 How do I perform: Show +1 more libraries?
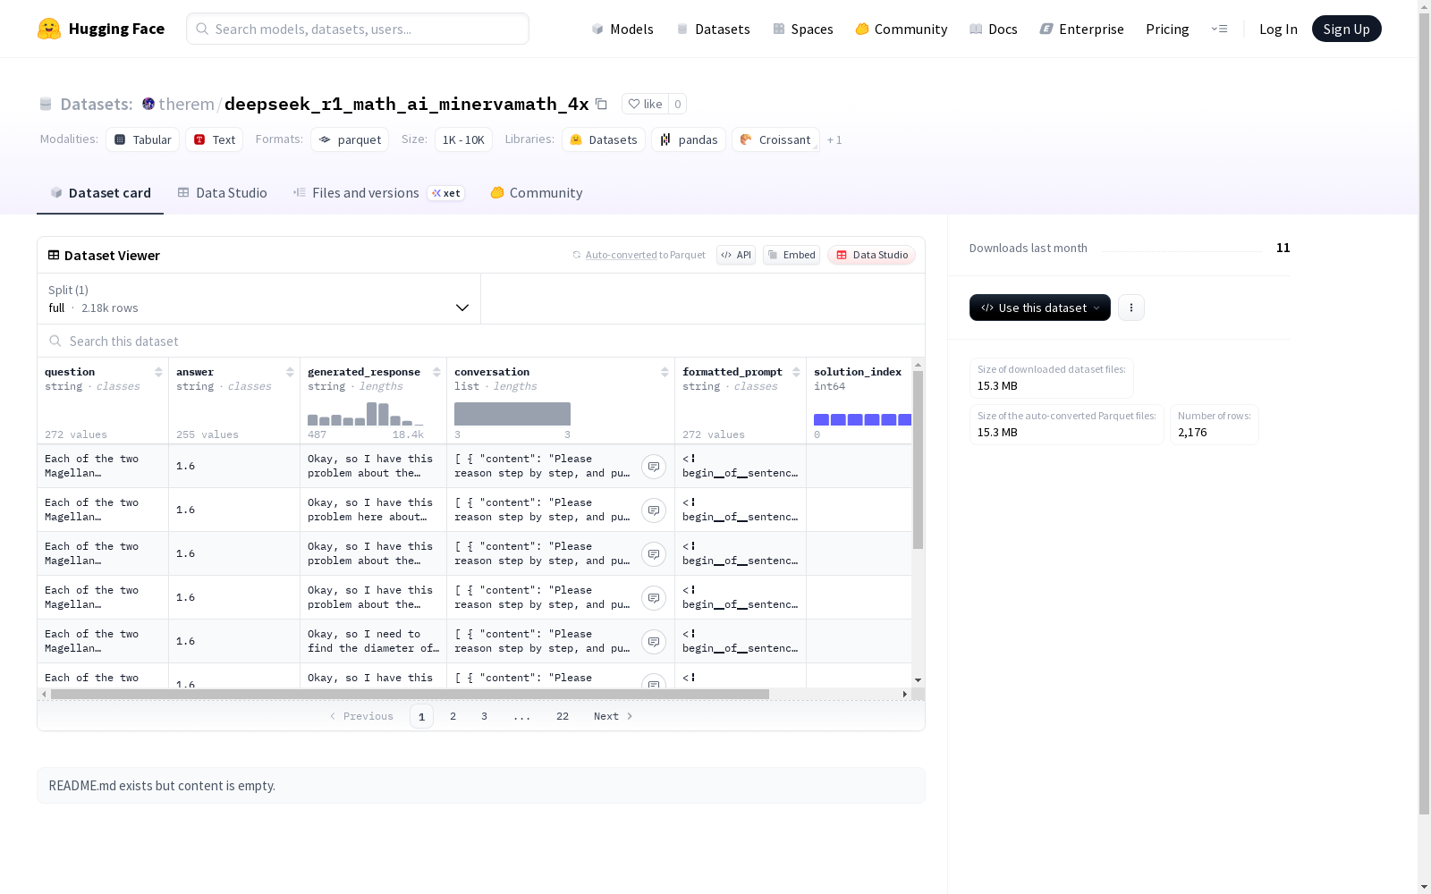(x=834, y=139)
